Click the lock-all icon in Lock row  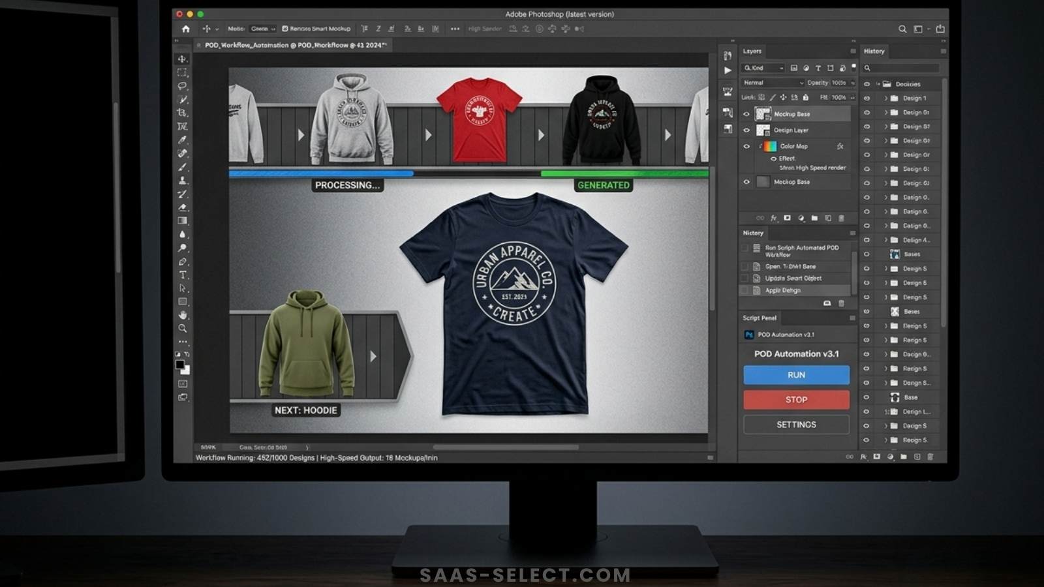[x=806, y=97]
